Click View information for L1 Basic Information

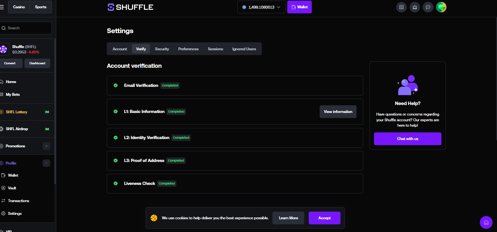(x=338, y=112)
